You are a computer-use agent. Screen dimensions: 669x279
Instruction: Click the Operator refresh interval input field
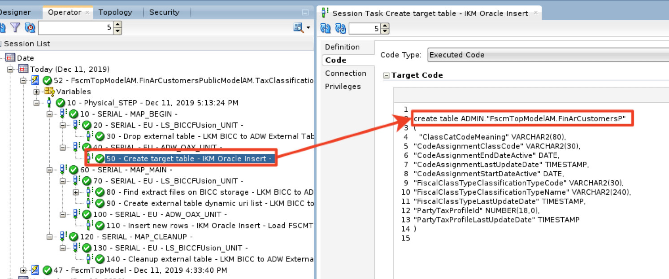[x=76, y=28]
